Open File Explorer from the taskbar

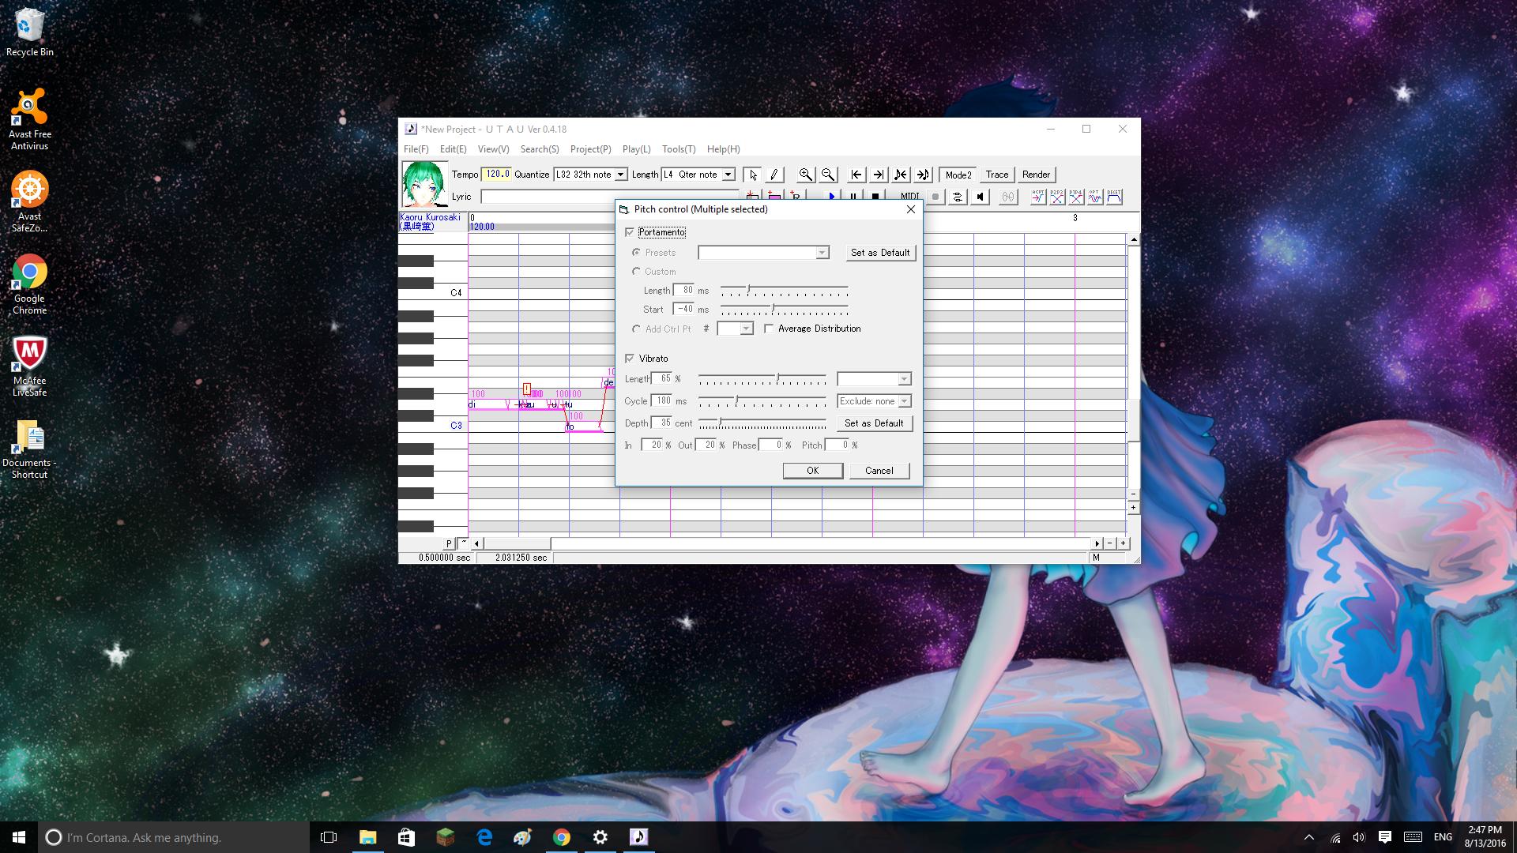pos(368,837)
